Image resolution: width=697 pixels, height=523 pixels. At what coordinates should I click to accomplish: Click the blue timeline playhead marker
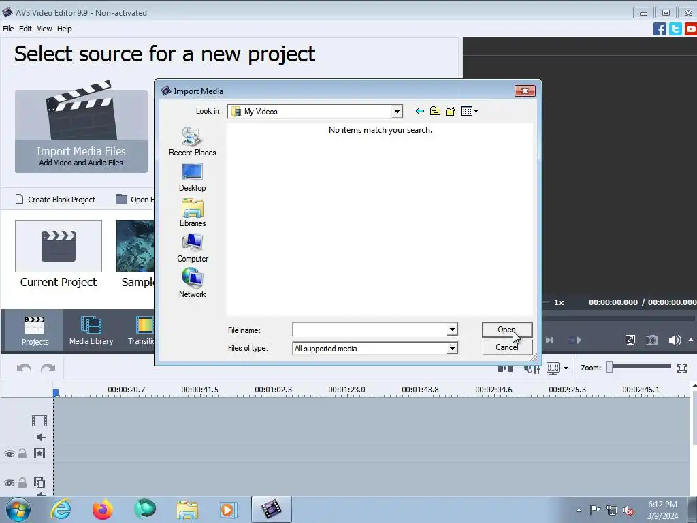56,393
